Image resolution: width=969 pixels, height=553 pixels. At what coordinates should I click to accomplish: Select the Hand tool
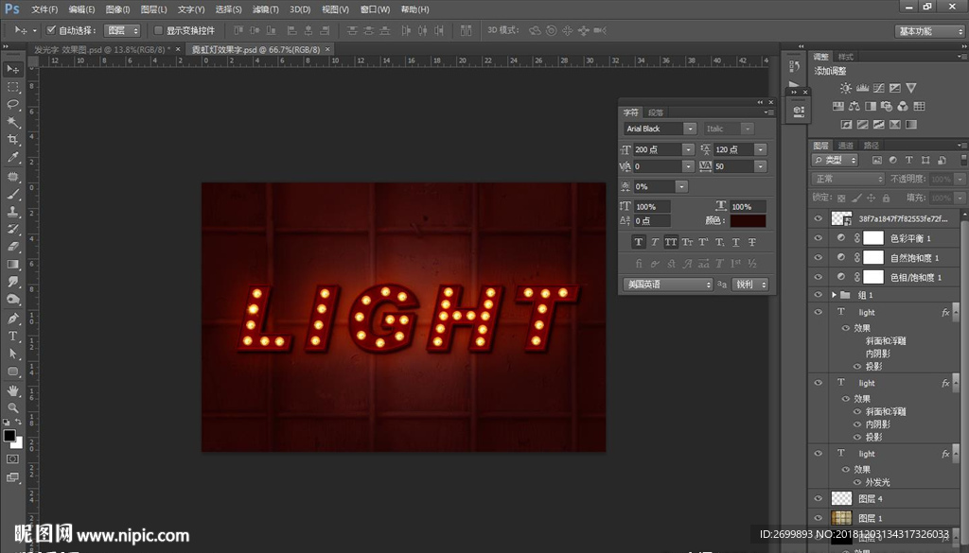[13, 389]
